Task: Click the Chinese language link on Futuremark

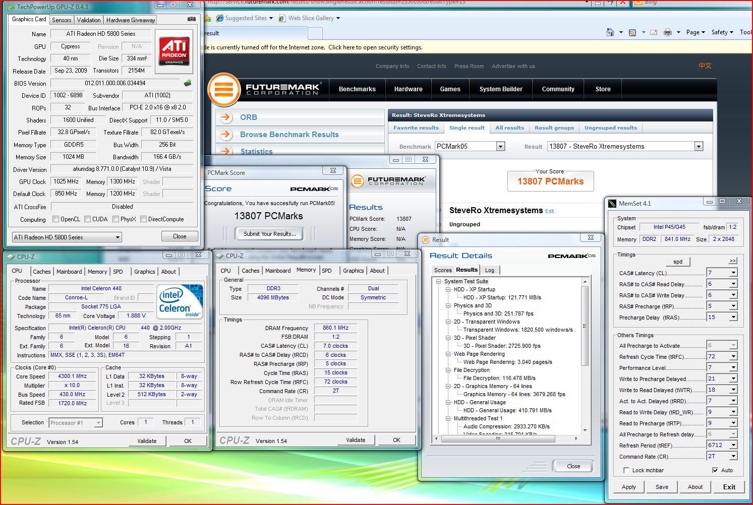Action: coord(705,66)
